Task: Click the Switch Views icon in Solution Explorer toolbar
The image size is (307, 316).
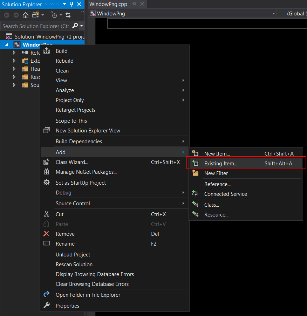Action: pyautogui.click(x=35, y=15)
